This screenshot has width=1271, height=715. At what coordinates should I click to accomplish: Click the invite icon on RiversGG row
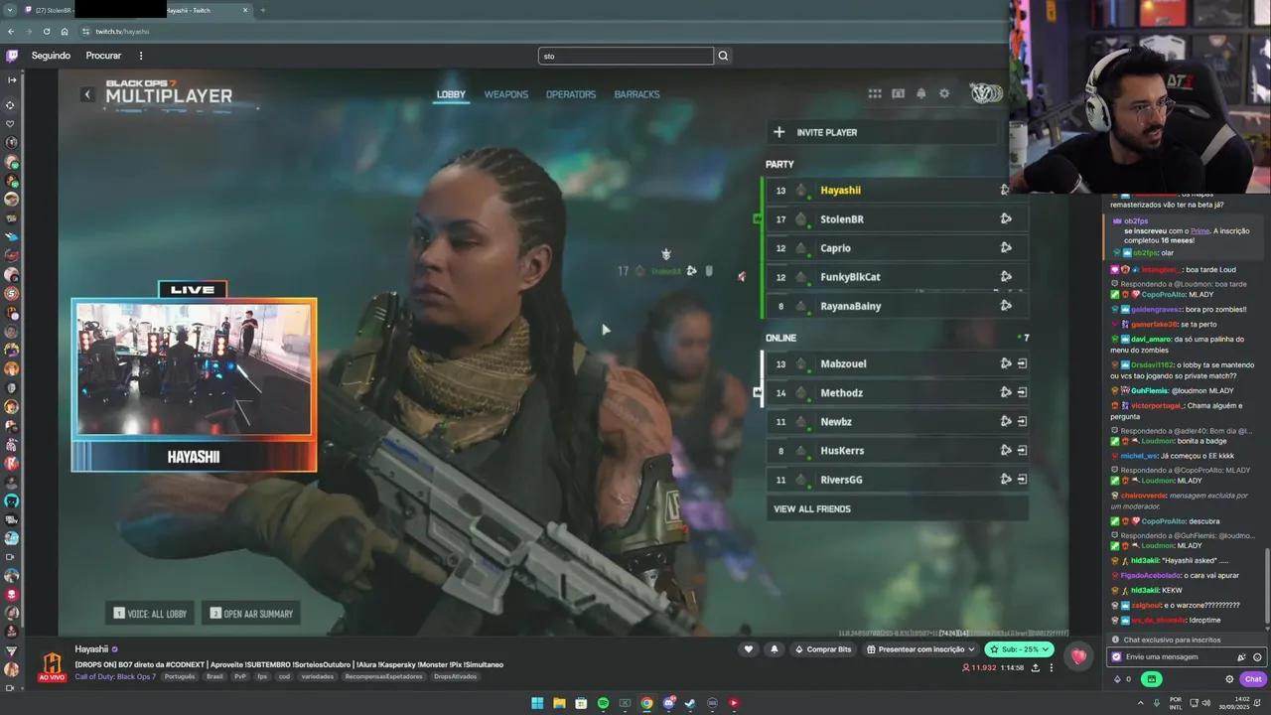point(1006,479)
